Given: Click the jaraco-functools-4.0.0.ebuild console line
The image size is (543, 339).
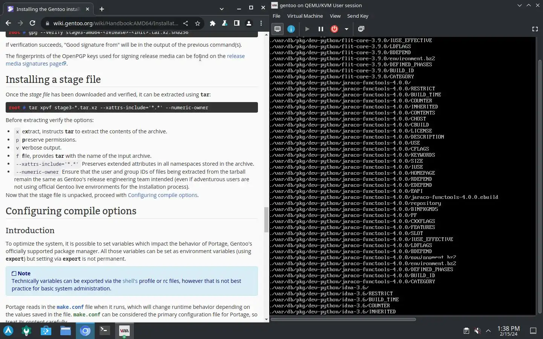Looking at the screenshot, I should tap(385, 197).
